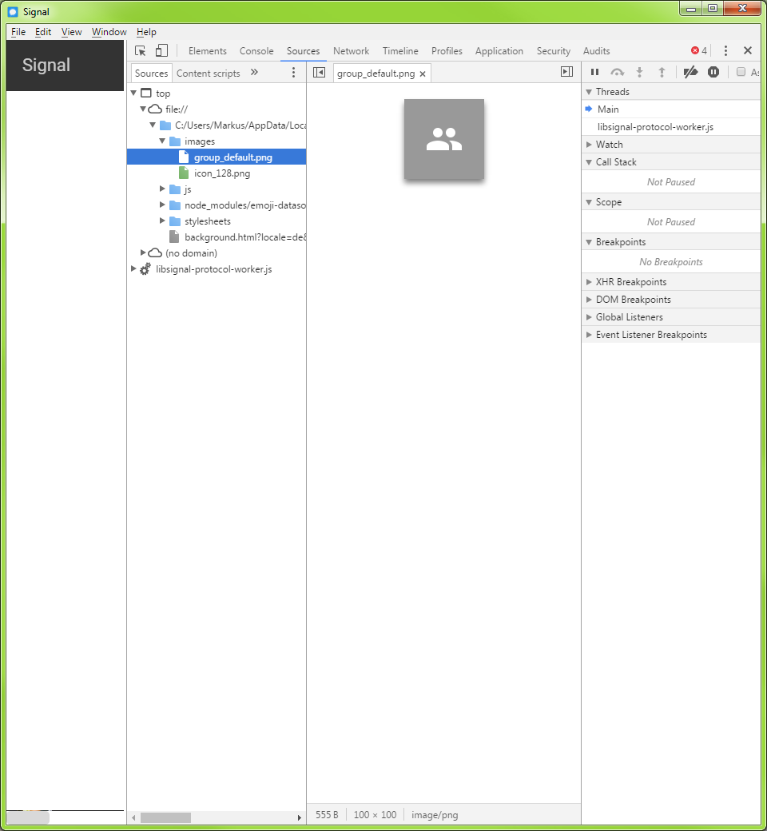Select the Sources tab in the top bar
This screenshot has width=767, height=831.
(303, 51)
